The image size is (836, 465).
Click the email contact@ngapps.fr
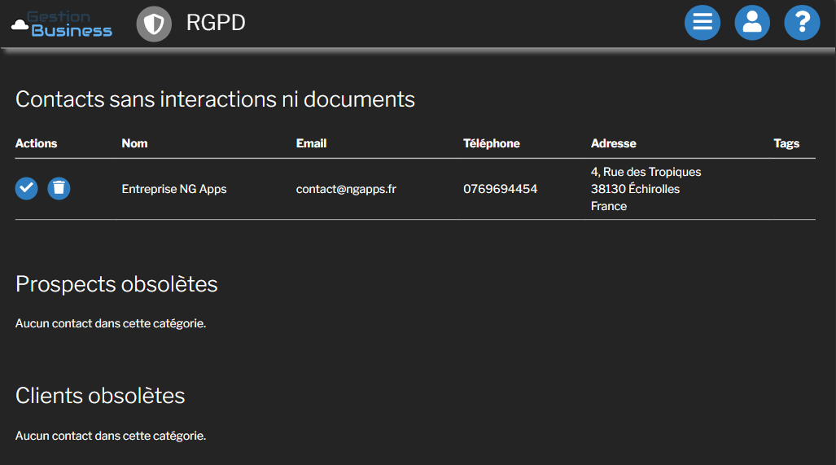[346, 189]
